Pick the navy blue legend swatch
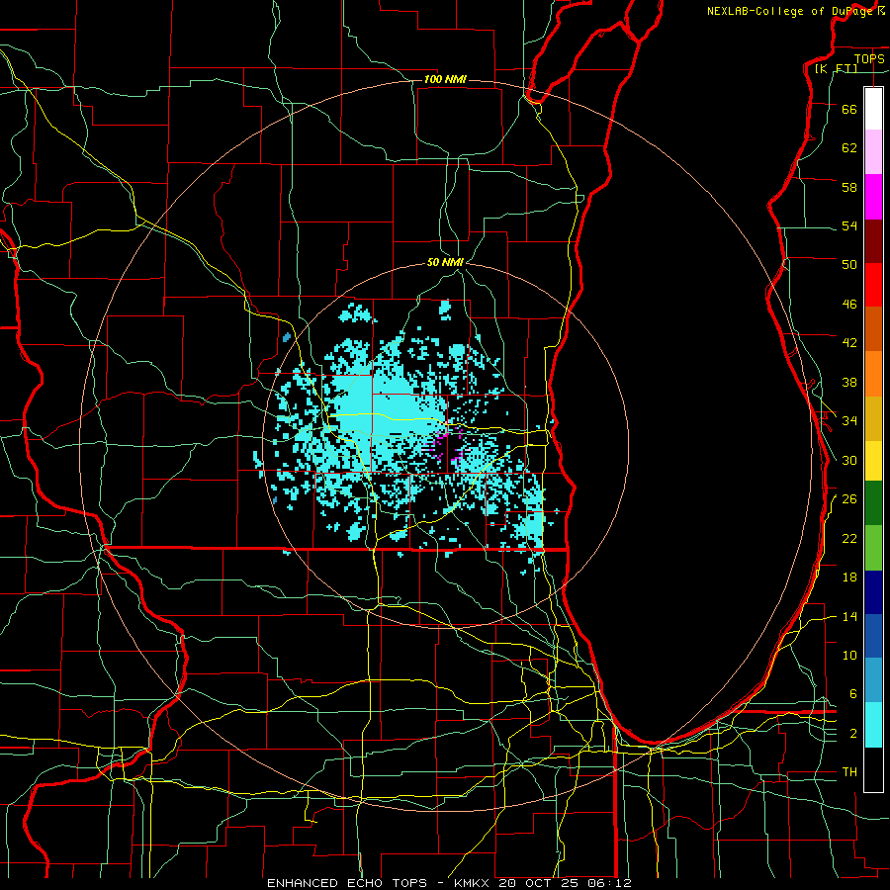The height and width of the screenshot is (890, 890). click(873, 592)
